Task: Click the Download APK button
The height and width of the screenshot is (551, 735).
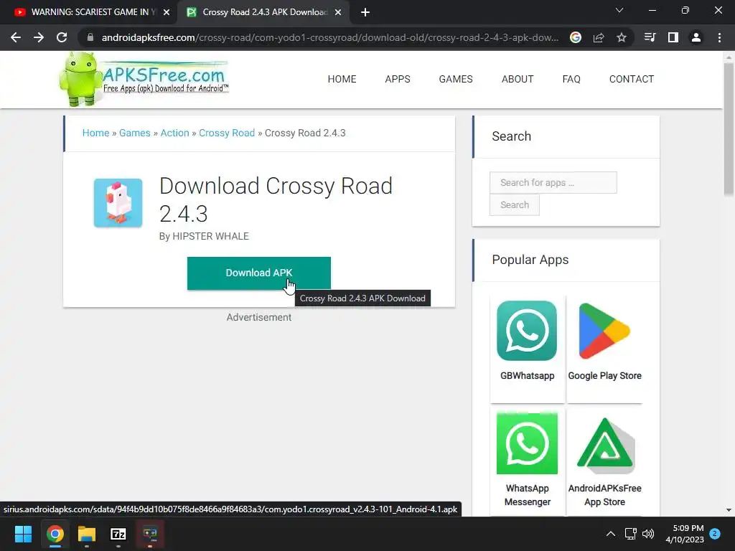Action: point(258,273)
